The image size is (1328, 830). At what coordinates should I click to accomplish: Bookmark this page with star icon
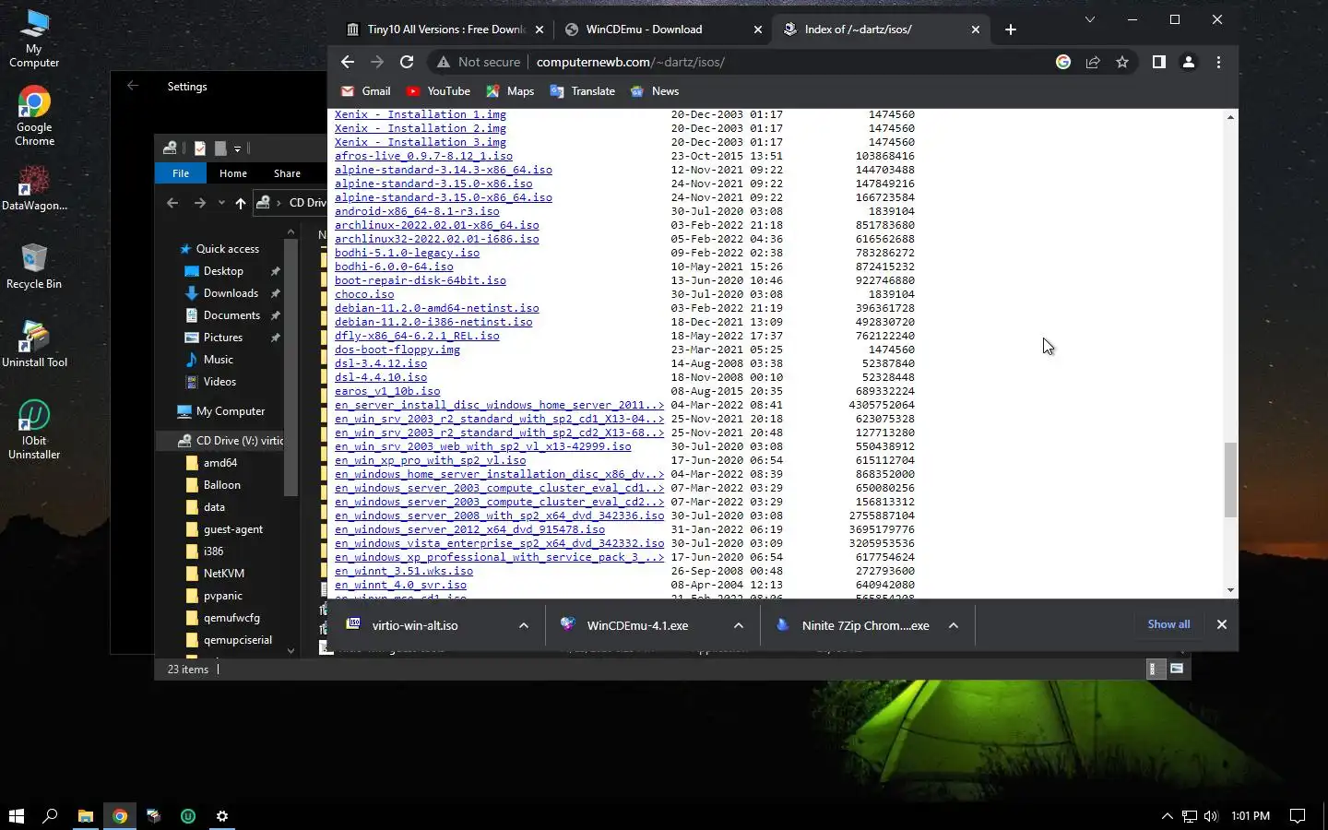(x=1121, y=62)
